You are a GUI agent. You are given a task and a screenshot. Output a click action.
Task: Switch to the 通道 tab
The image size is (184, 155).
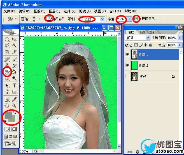[142, 32]
